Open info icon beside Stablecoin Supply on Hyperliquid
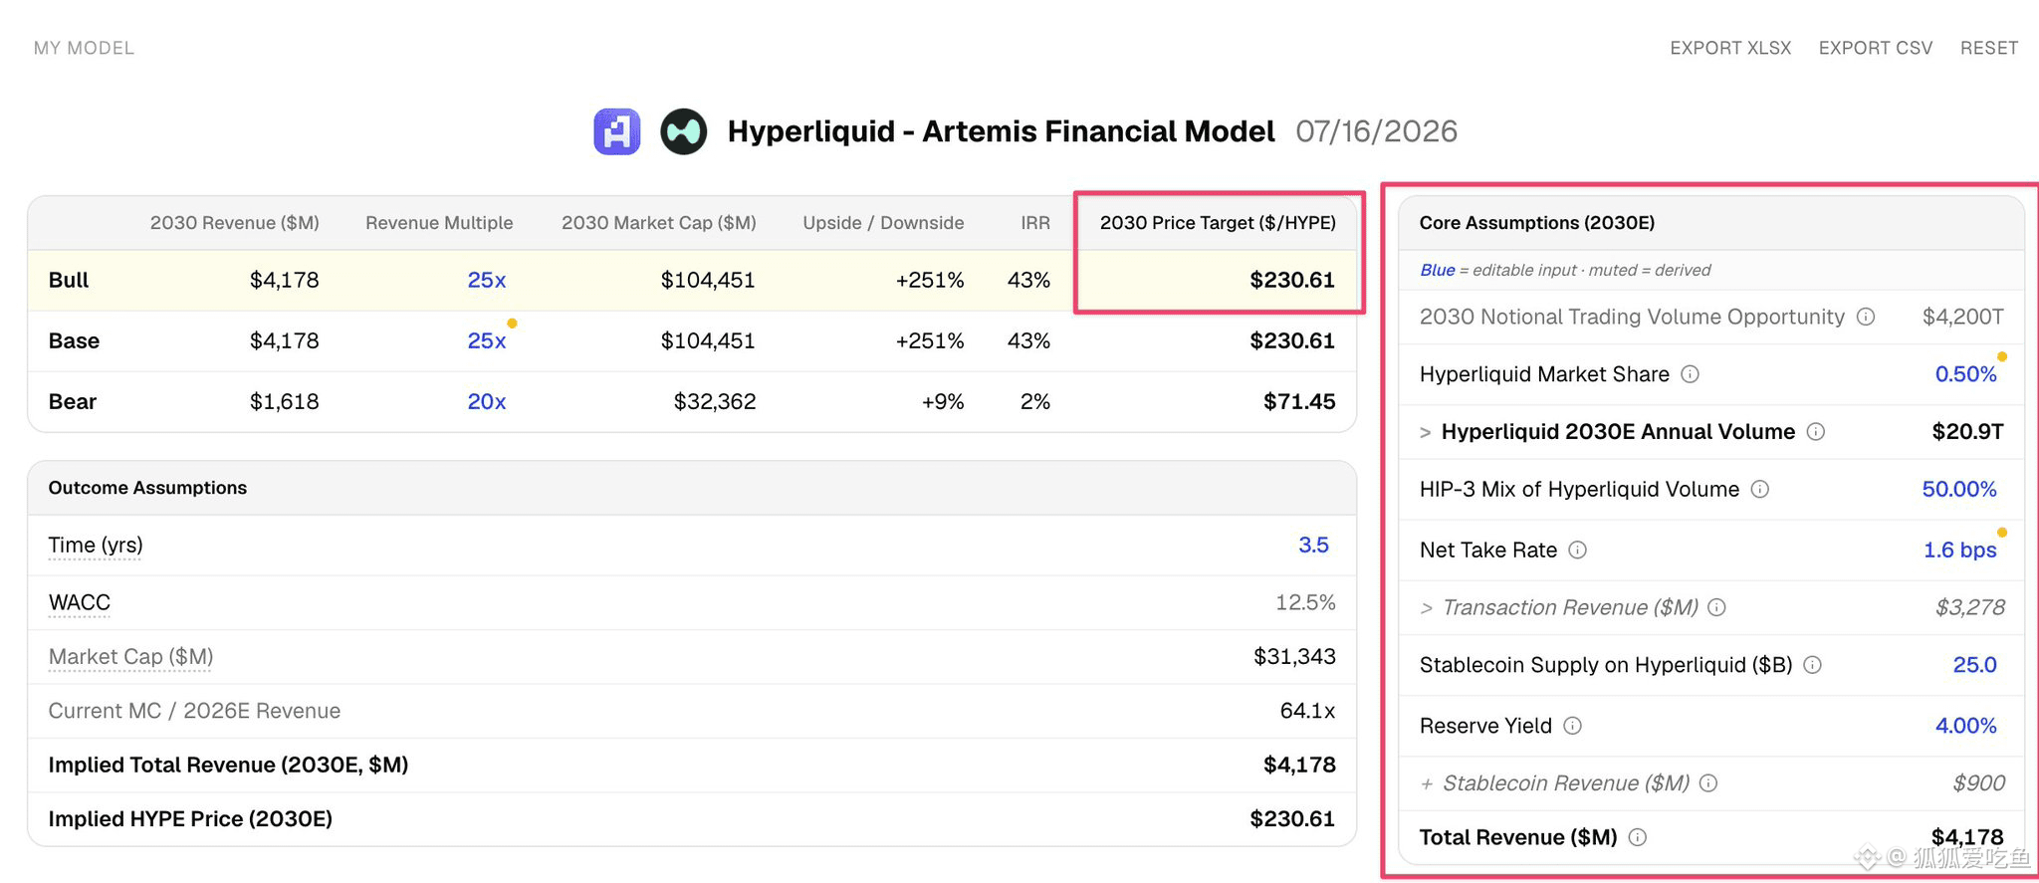 coord(1813,665)
